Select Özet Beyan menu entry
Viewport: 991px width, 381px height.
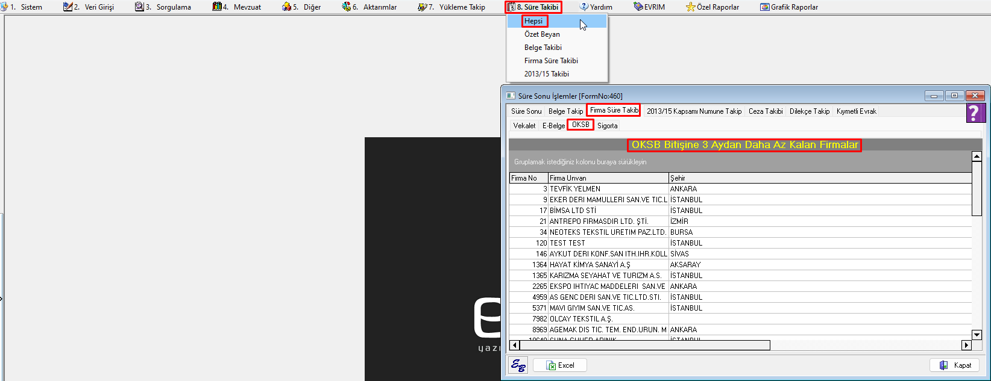[x=557, y=34]
